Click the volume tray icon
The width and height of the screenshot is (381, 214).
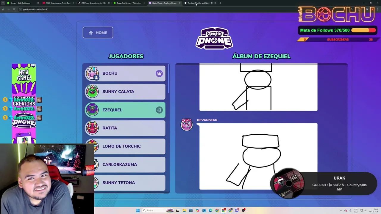[365, 210]
